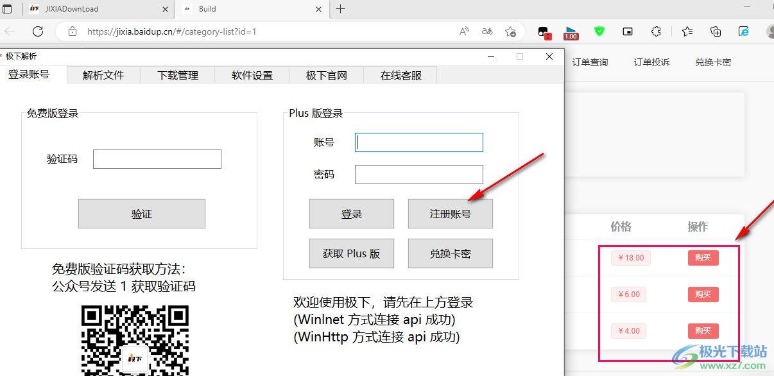The height and width of the screenshot is (376, 774).
Task: Click the browser address bar URL
Action: [171, 31]
